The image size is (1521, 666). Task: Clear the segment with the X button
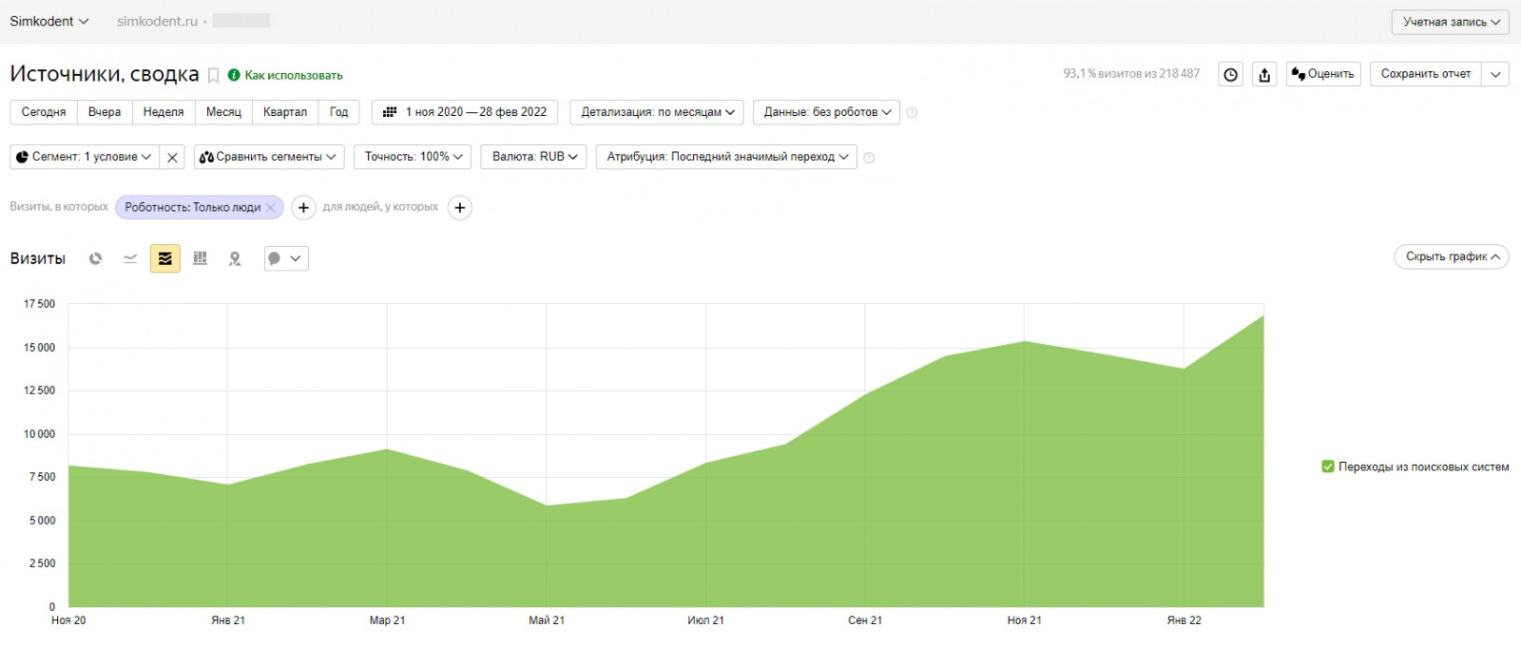point(172,158)
